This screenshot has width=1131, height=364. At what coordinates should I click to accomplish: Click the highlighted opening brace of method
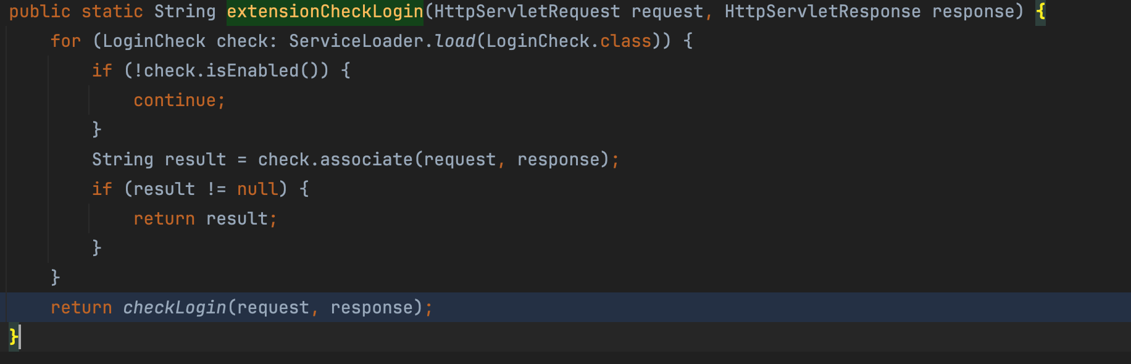(1041, 12)
